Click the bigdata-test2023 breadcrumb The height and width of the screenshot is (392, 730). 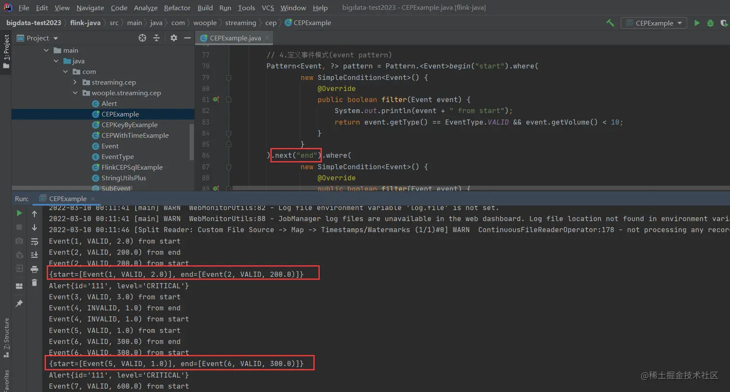33,23
